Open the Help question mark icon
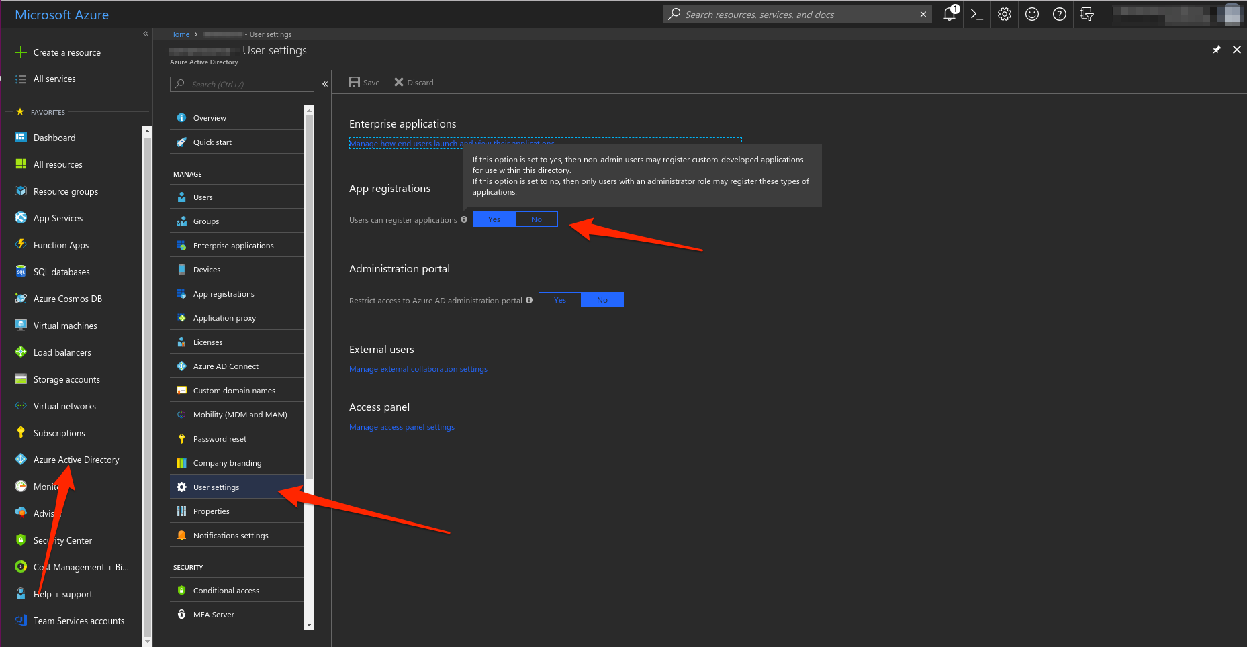Image resolution: width=1247 pixels, height=647 pixels. click(1059, 14)
